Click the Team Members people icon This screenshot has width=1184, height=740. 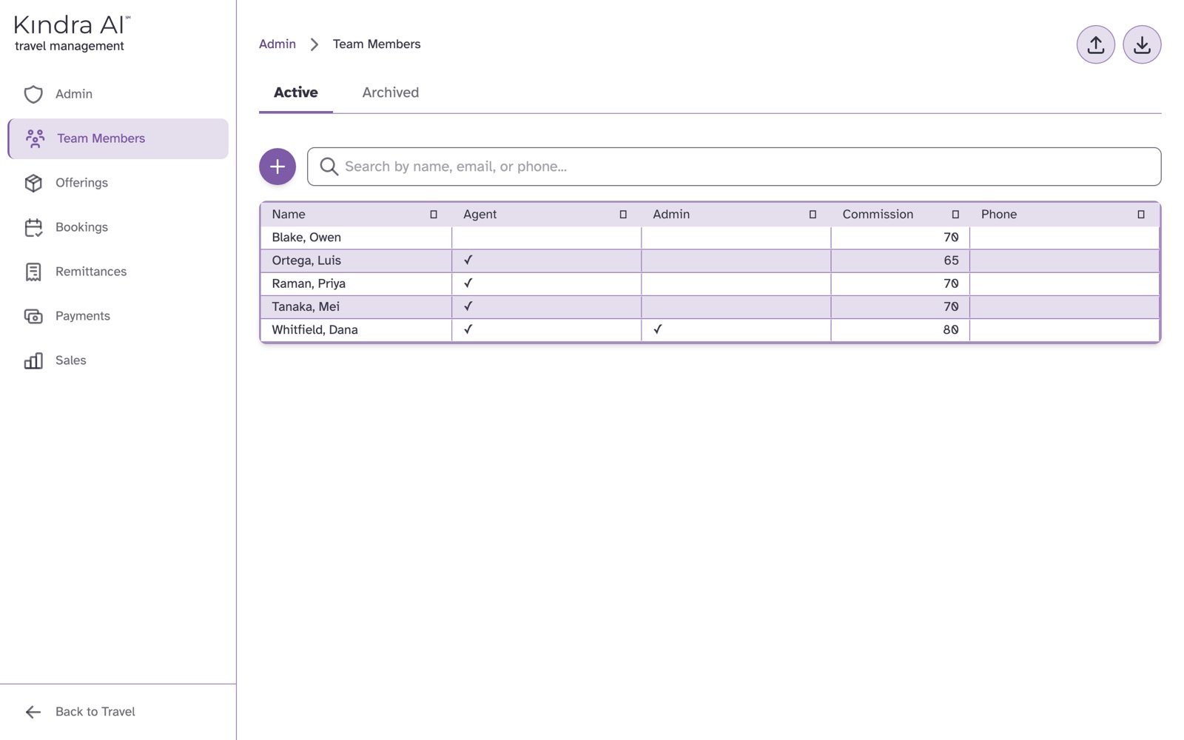coord(35,138)
